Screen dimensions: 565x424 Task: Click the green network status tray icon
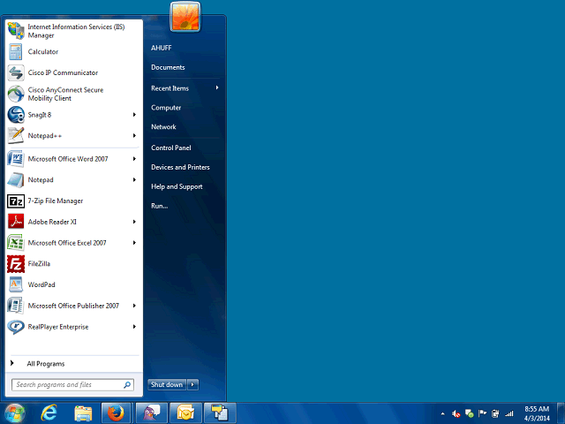[469, 413]
